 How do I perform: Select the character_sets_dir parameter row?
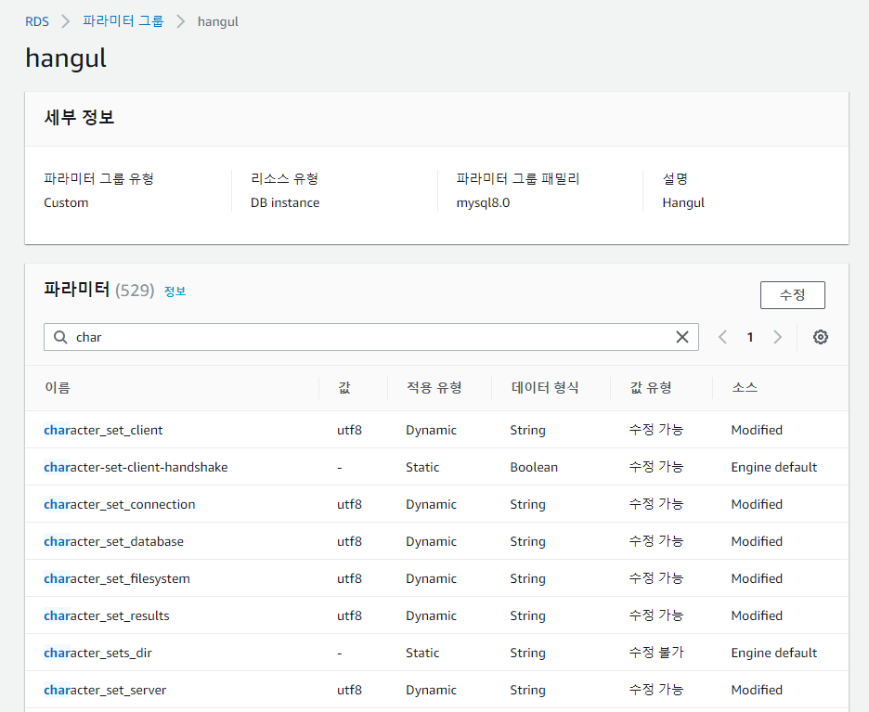point(97,653)
